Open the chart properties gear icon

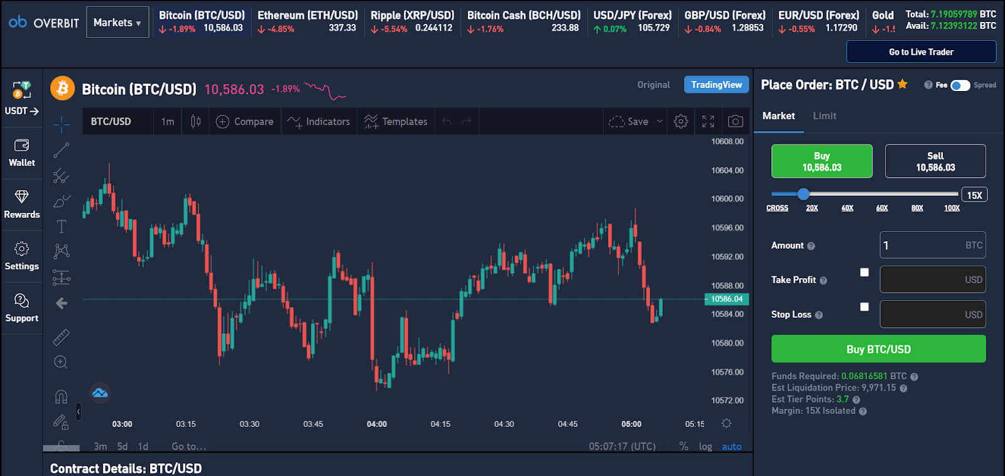(x=681, y=121)
